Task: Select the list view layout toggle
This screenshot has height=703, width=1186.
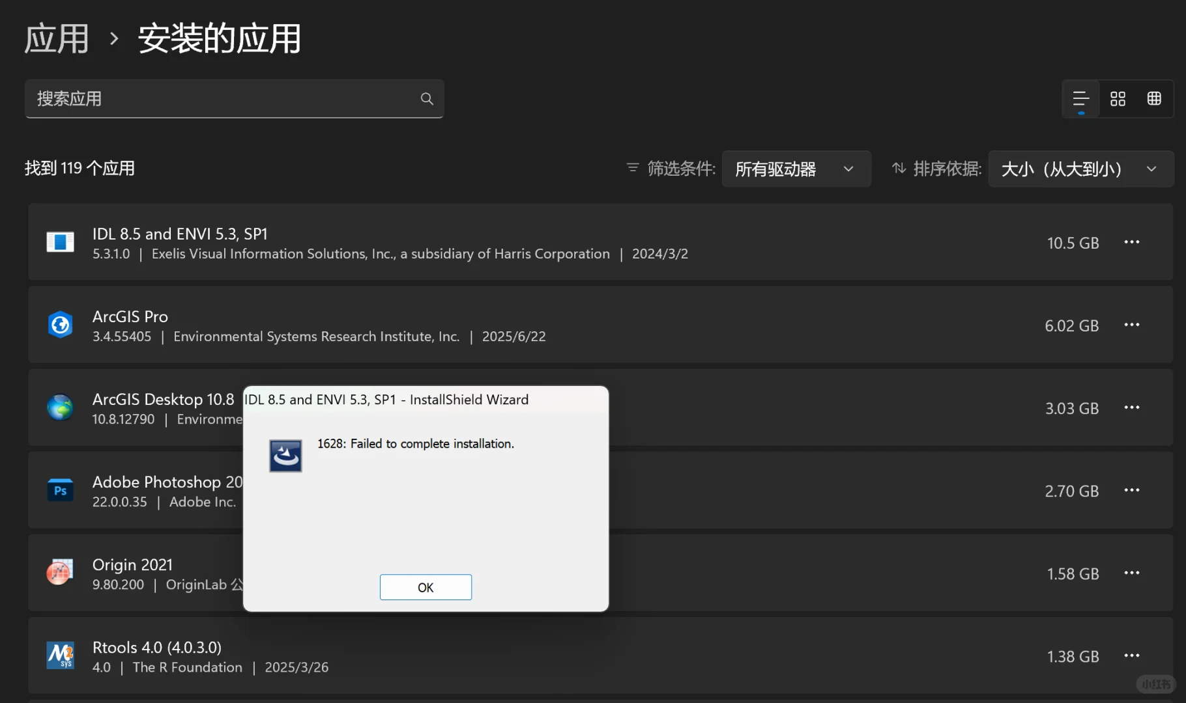Action: point(1080,98)
